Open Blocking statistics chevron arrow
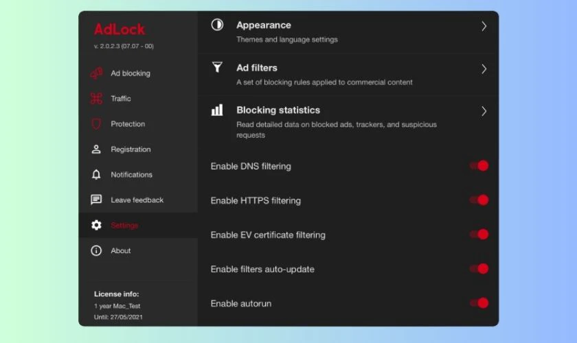This screenshot has height=343, width=577. coord(484,111)
